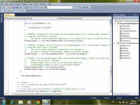
Task: Click the Display Parameter Info icon
Action: (6, 10)
